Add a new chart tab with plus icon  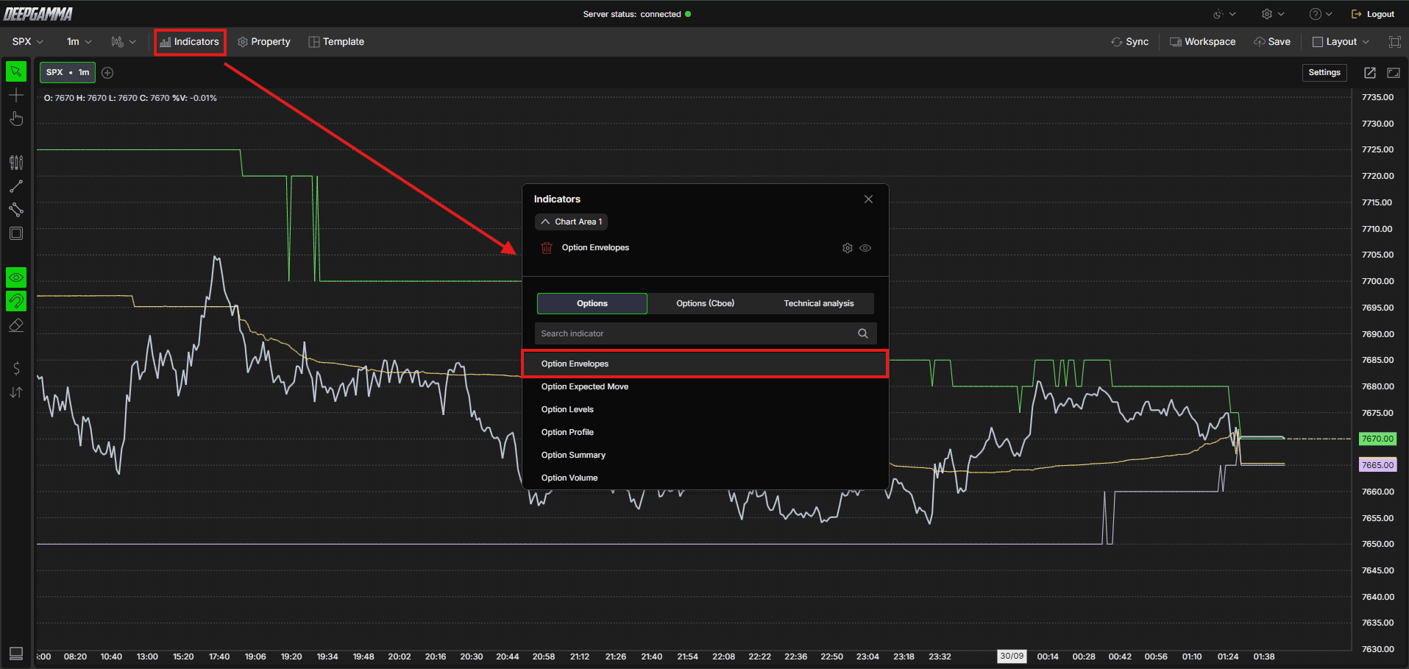pyautogui.click(x=107, y=73)
